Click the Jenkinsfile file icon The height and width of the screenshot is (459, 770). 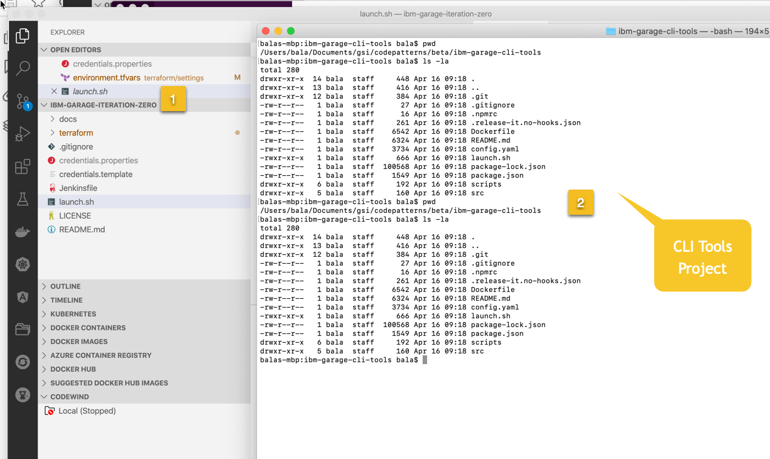52,188
